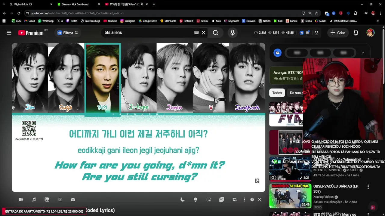The height and width of the screenshot is (216, 385).
Task: Enable picture-in-picture from the player toolbar
Action: tap(208, 199)
